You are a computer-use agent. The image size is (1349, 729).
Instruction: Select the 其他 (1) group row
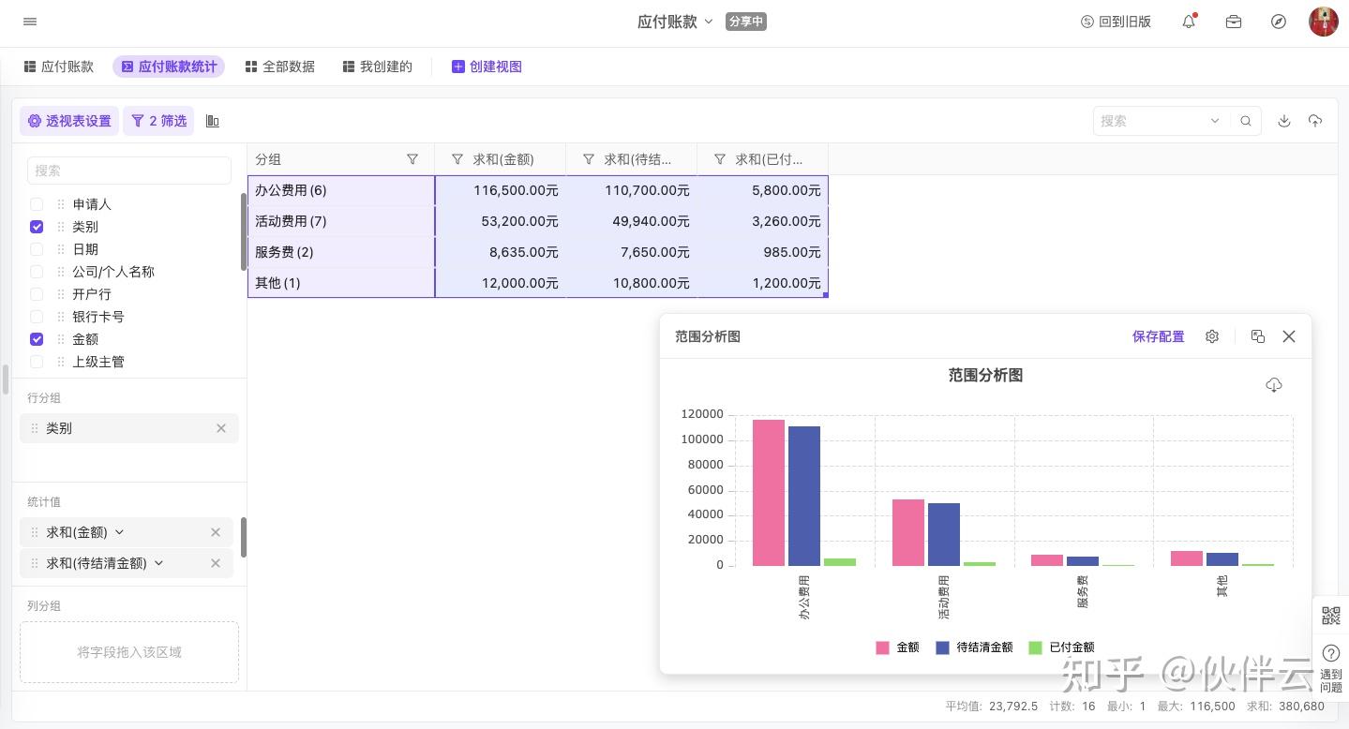(x=341, y=283)
